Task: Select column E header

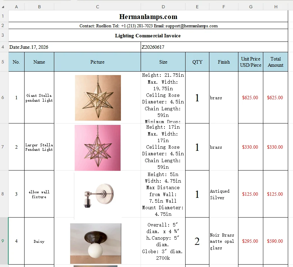Action: [197, 7]
